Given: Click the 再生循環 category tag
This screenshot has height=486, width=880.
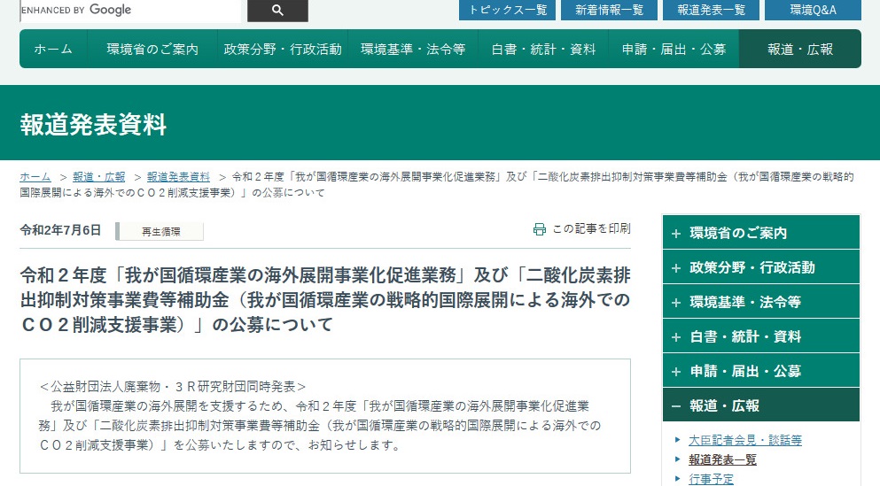Looking at the screenshot, I should click(160, 232).
